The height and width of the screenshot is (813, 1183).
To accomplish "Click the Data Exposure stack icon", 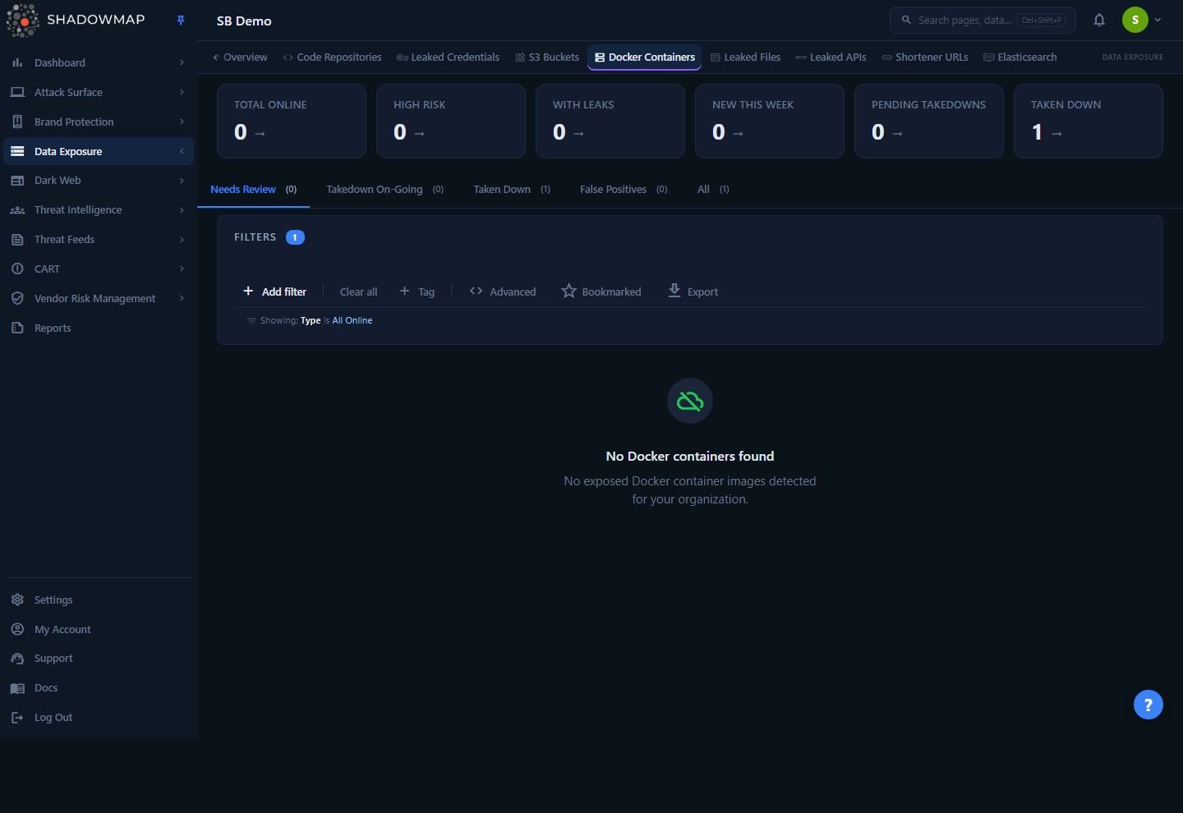I will [17, 151].
